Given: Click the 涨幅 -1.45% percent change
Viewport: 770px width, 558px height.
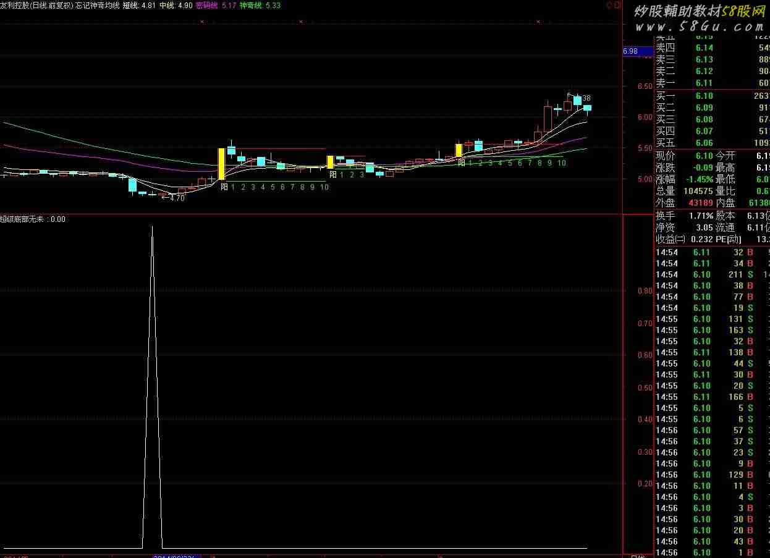Looking at the screenshot, I should 700,179.
